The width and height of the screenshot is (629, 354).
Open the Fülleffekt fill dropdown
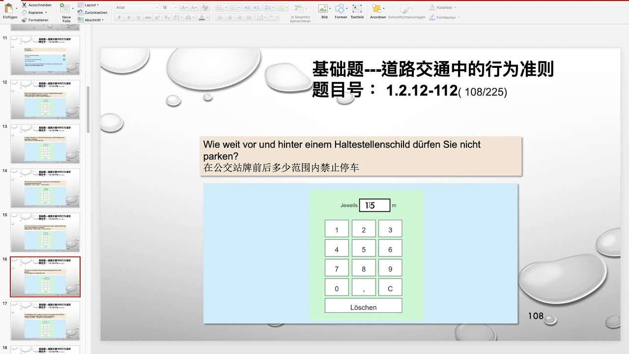[x=443, y=7]
